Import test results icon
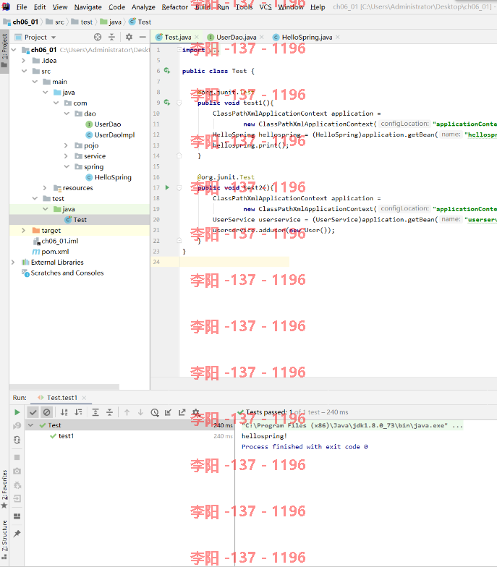The width and height of the screenshot is (497, 567). click(168, 412)
